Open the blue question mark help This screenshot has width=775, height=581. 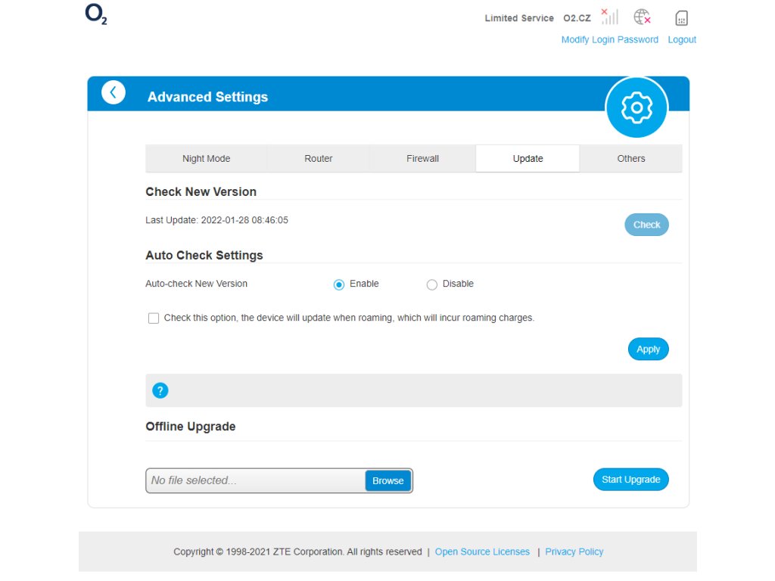(160, 390)
